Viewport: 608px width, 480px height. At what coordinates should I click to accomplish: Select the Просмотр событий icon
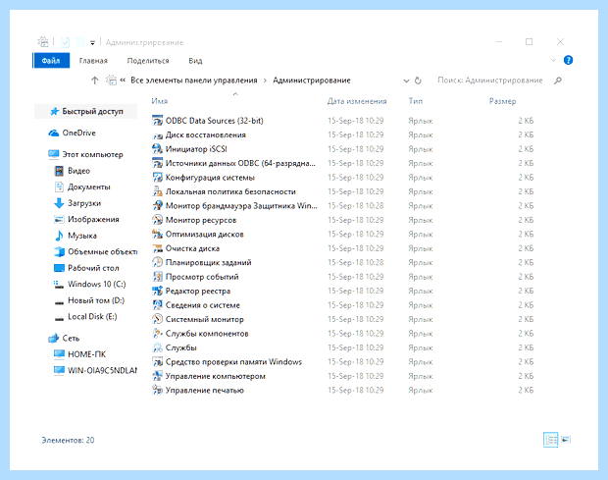coord(157,277)
